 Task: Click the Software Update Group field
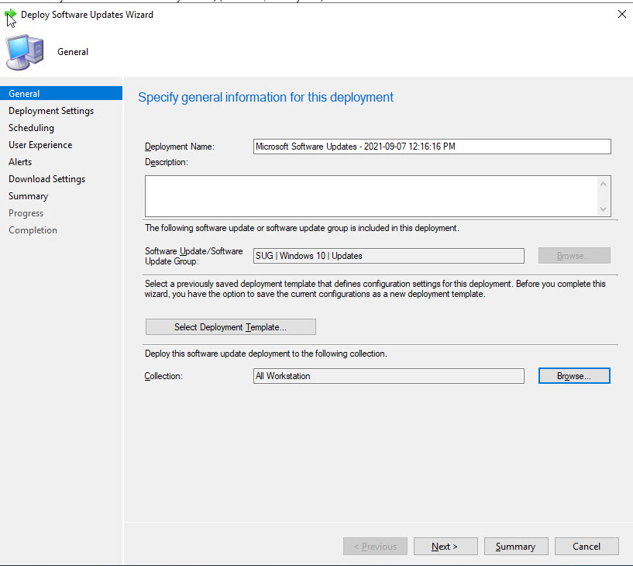(389, 256)
